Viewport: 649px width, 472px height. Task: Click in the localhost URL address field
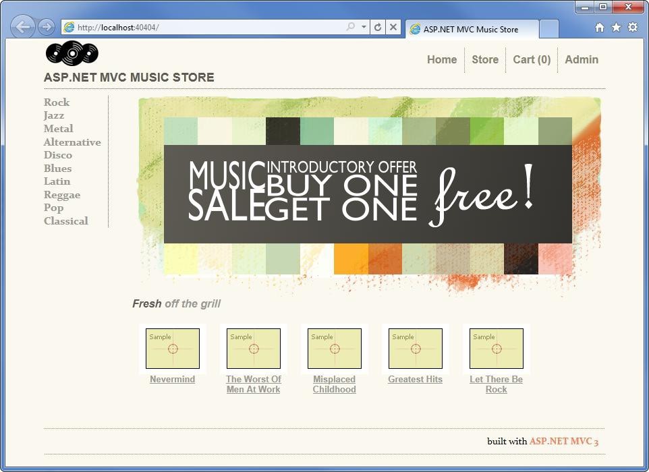pyautogui.click(x=202, y=28)
